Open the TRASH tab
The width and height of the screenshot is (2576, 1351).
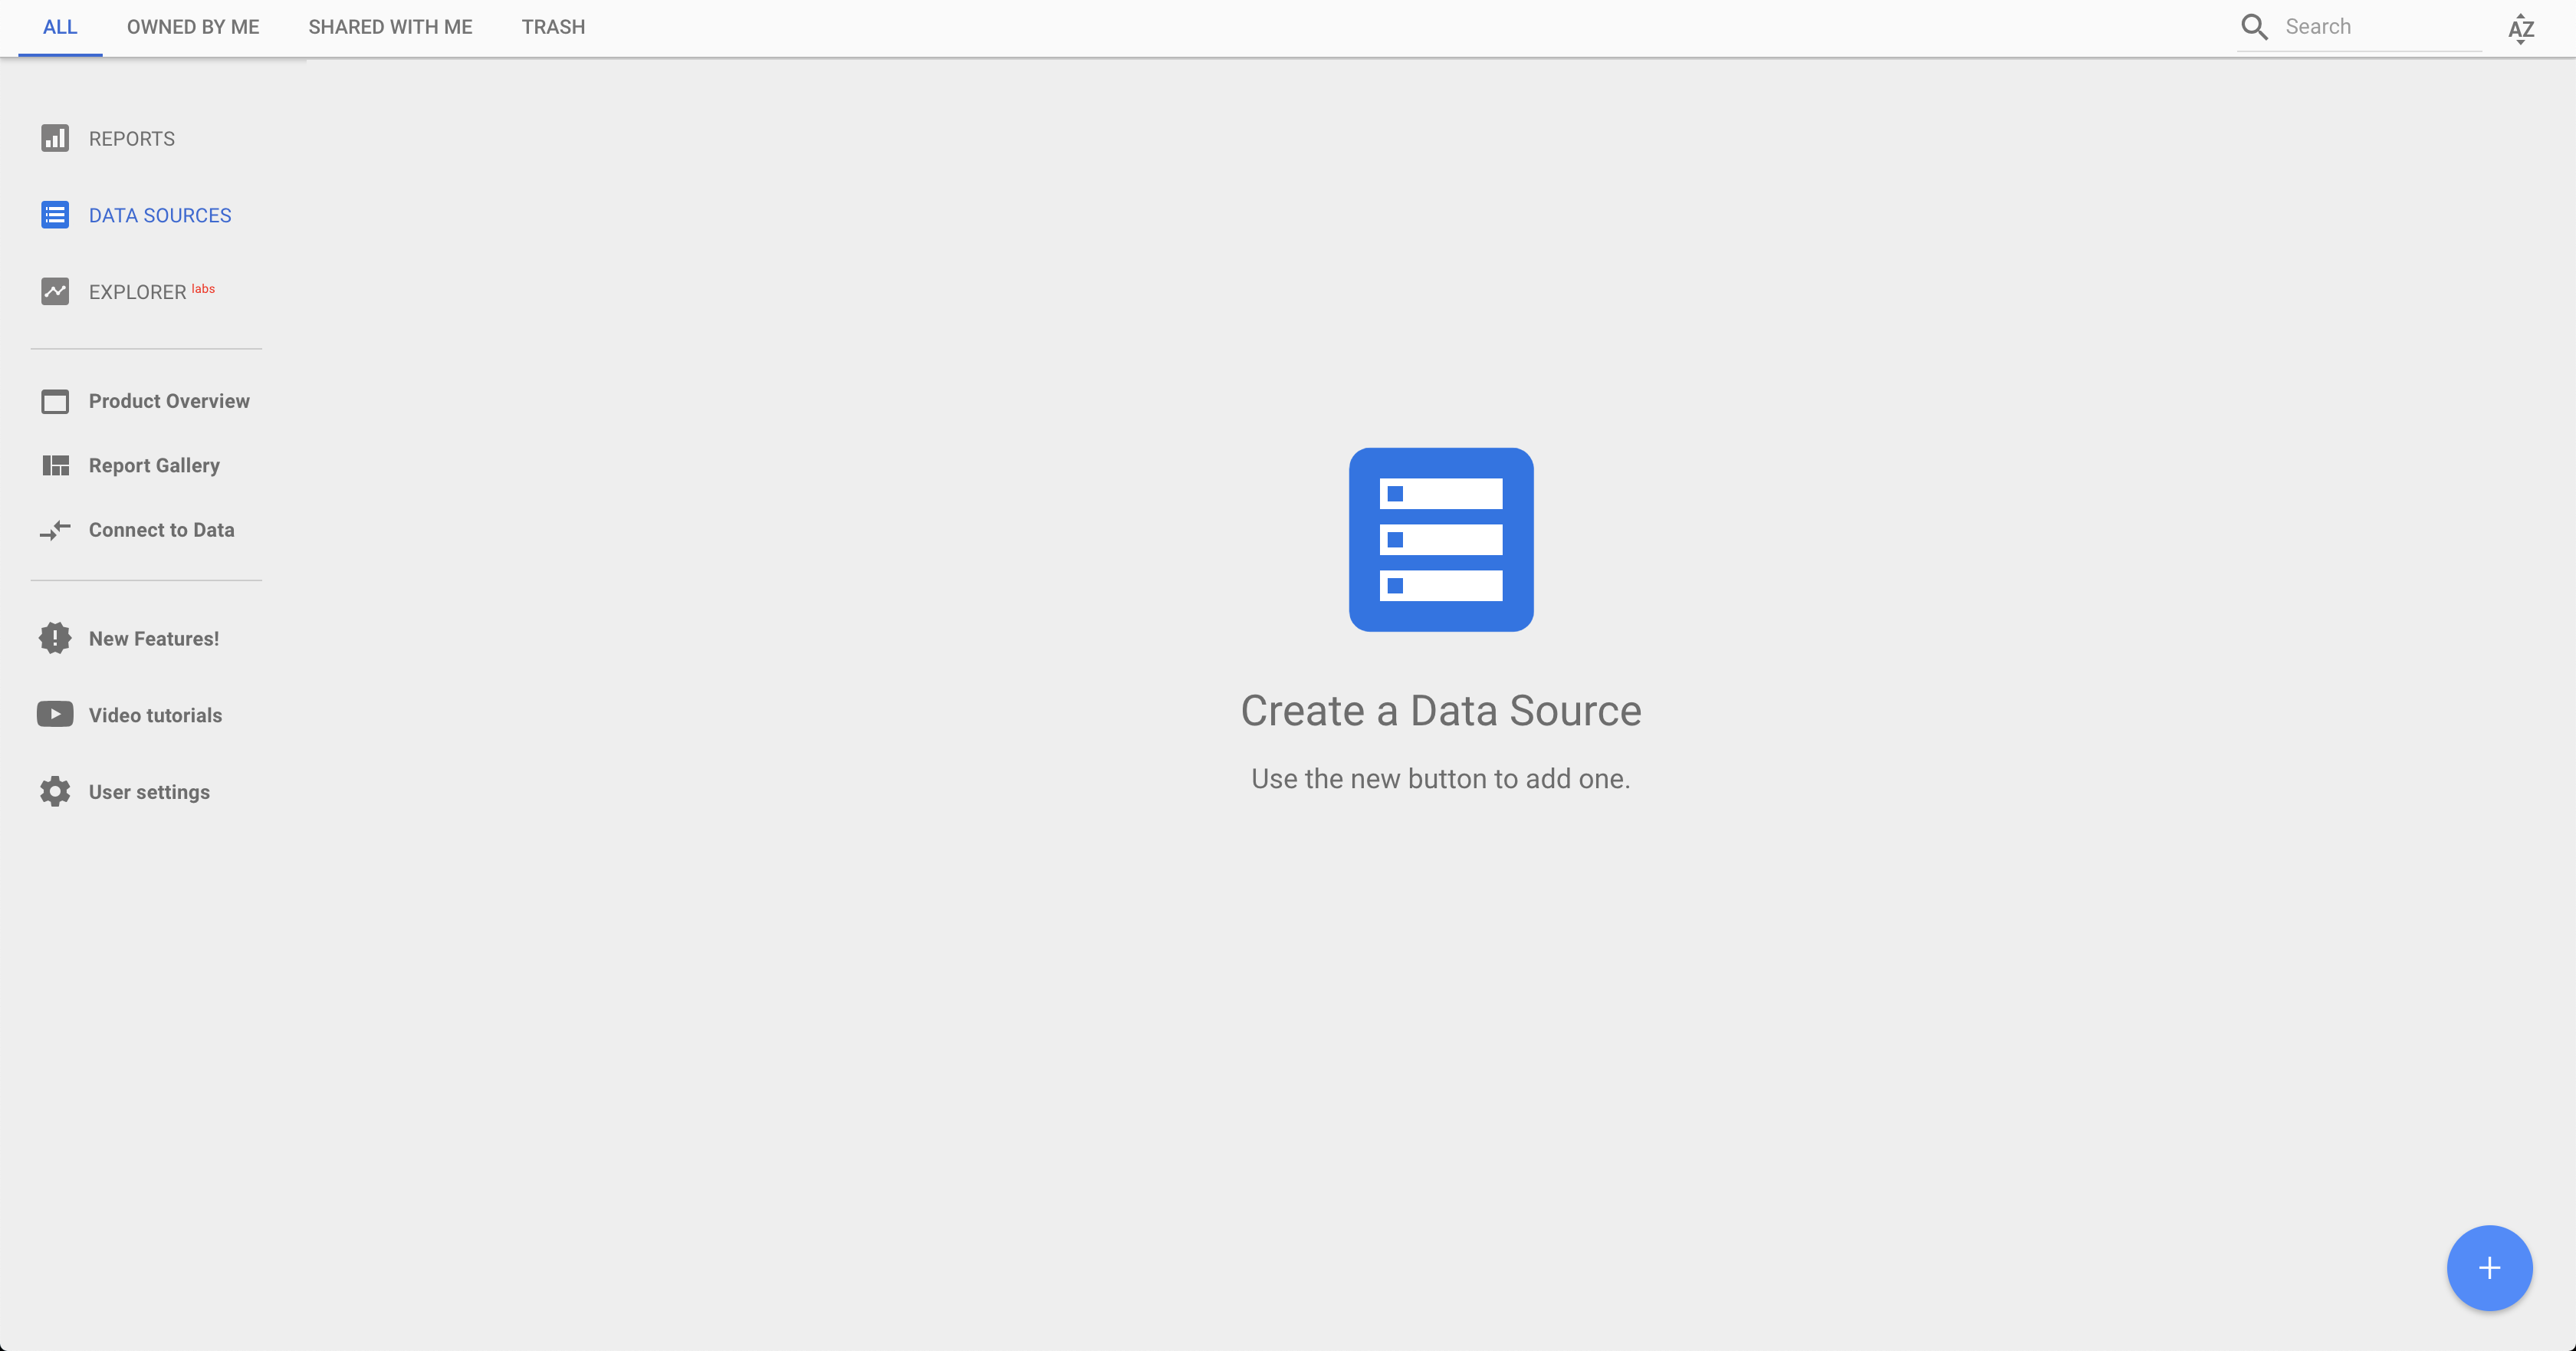553,27
